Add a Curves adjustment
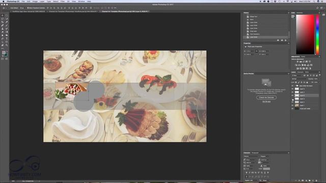The width and height of the screenshot is (326, 183). point(304,62)
